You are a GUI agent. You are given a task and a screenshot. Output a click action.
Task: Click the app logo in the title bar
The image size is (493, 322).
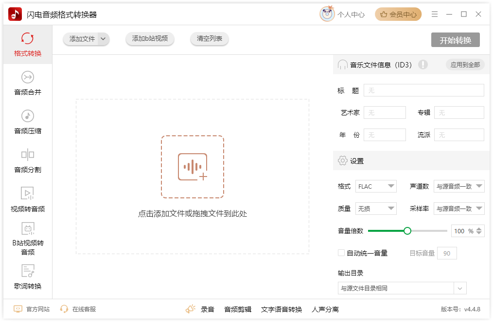click(x=15, y=15)
